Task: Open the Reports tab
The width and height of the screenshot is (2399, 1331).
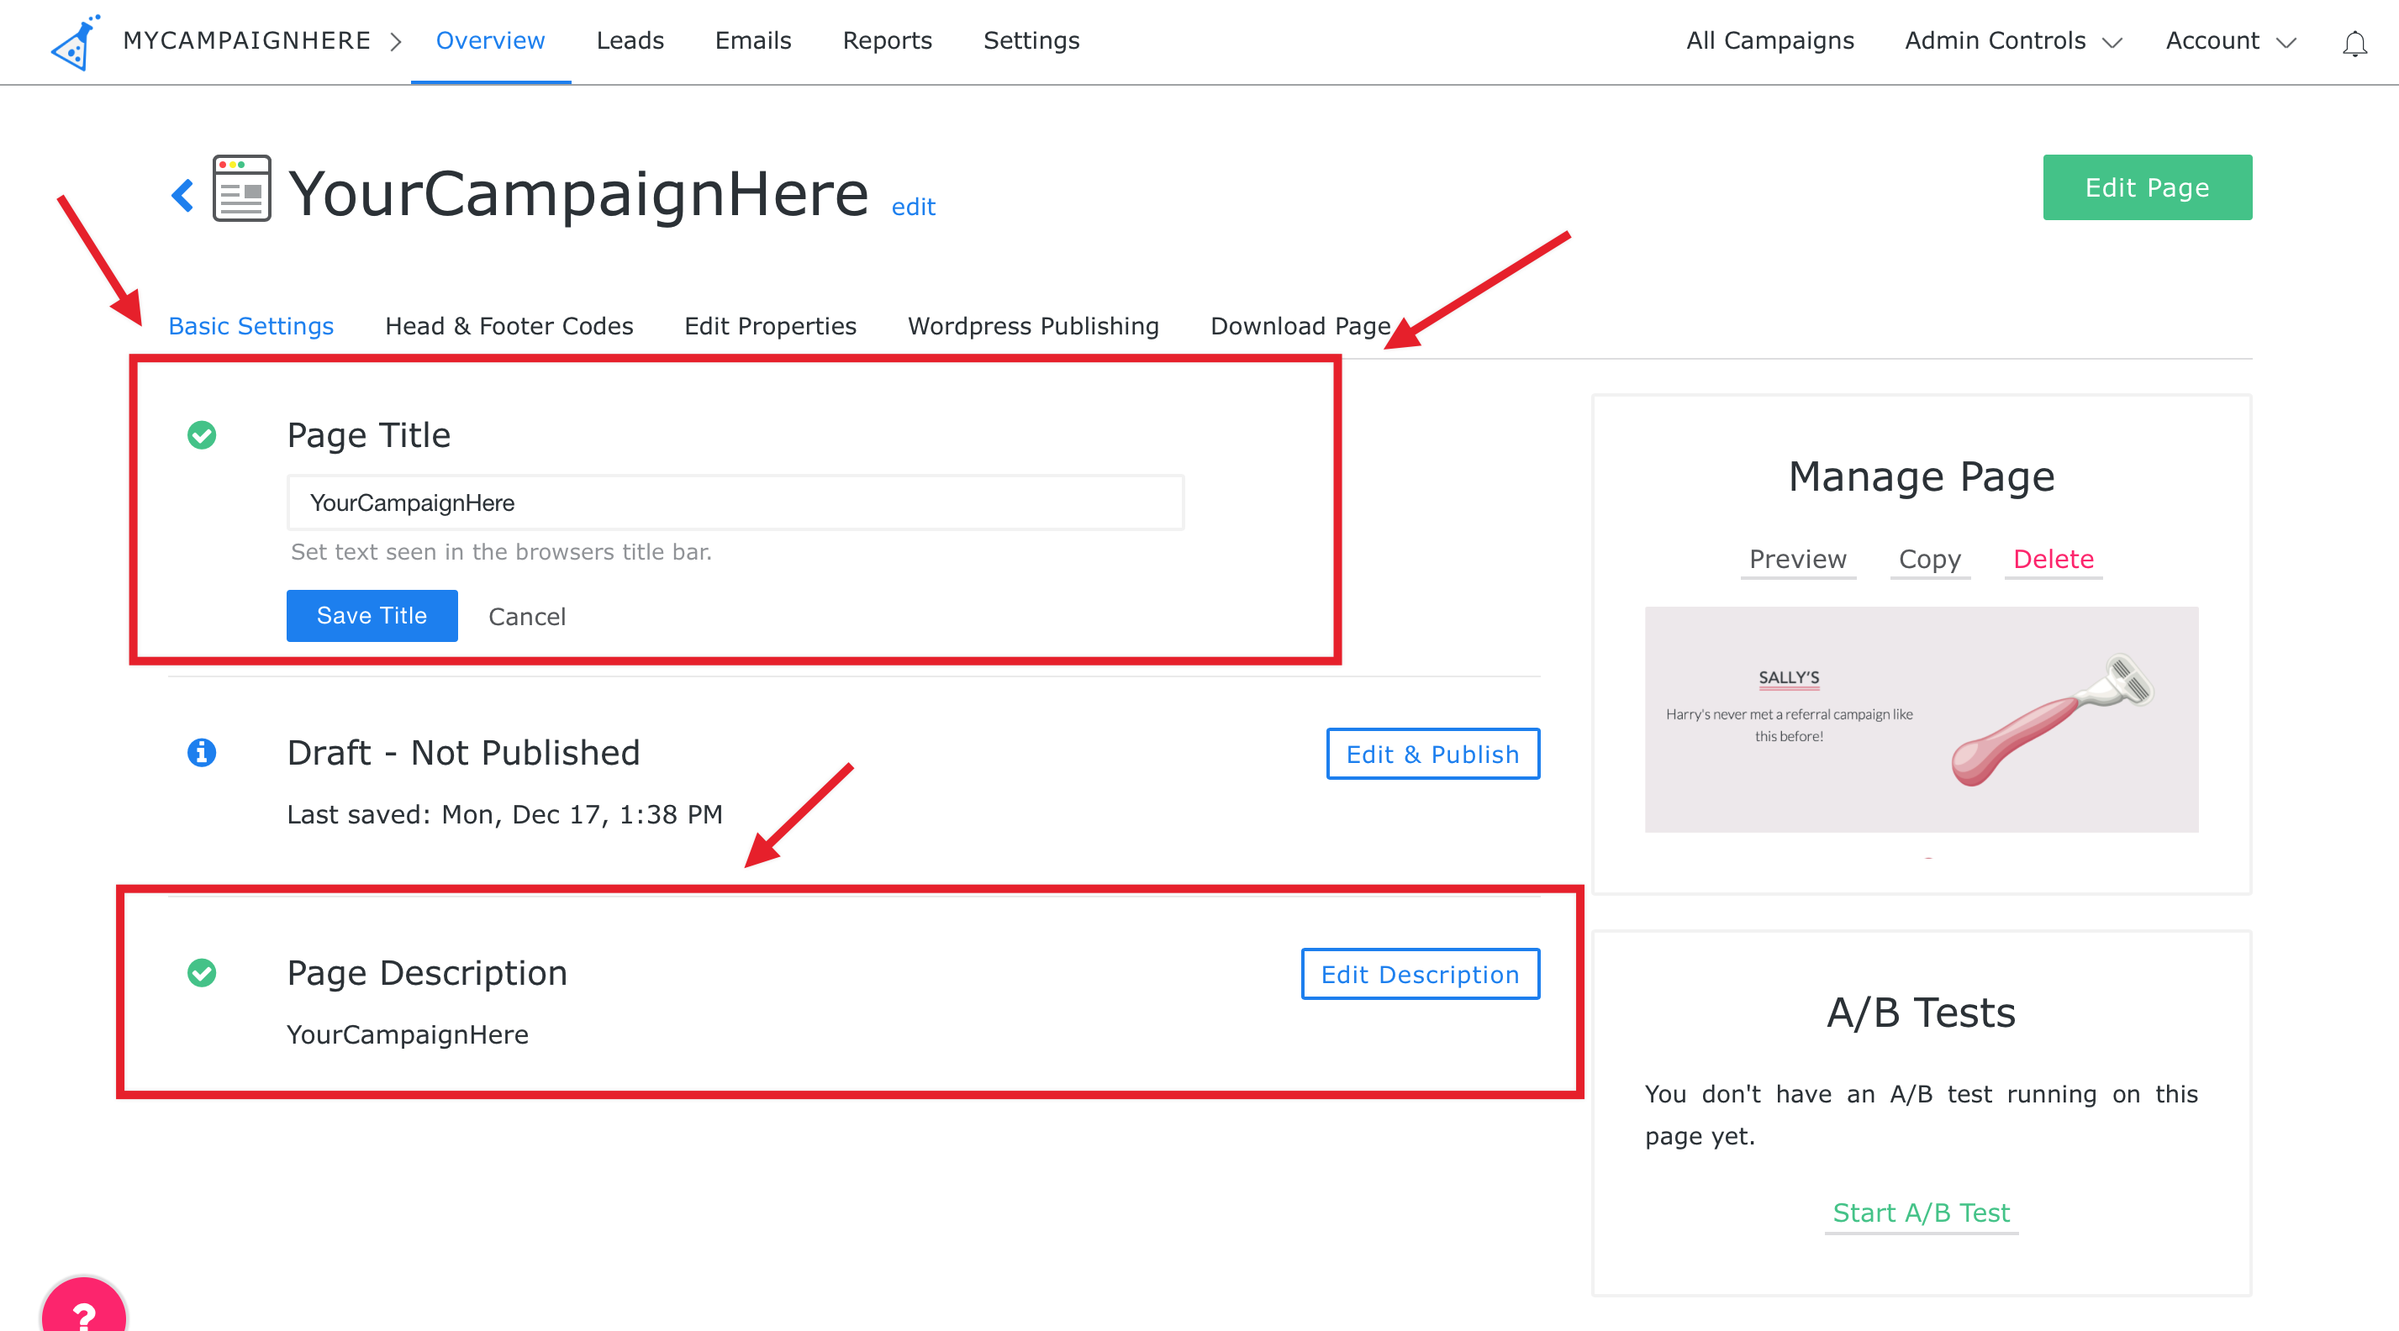Action: [887, 41]
